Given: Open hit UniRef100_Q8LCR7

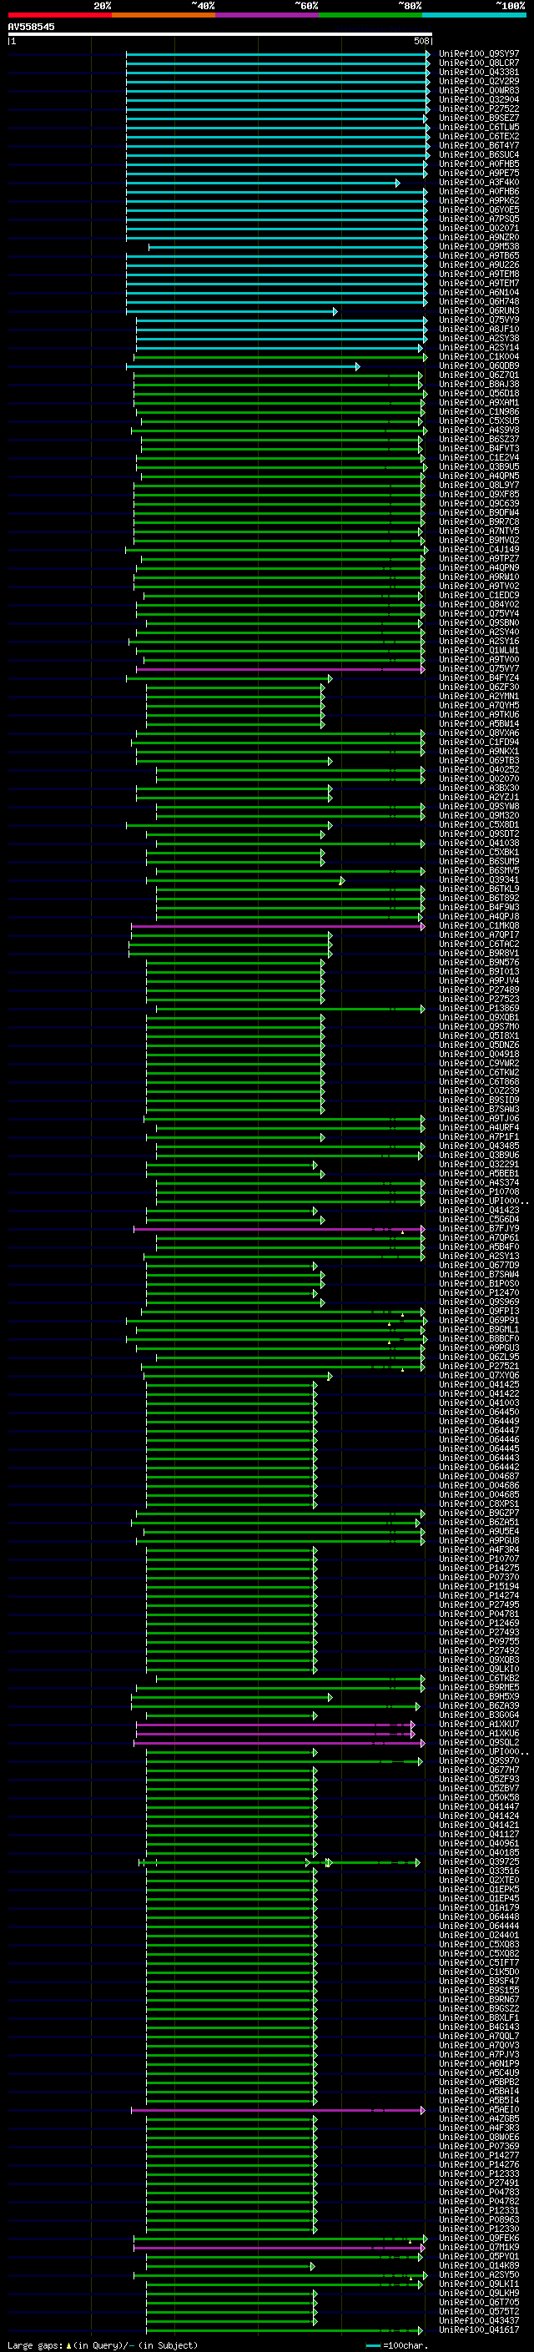Looking at the screenshot, I should (479, 63).
